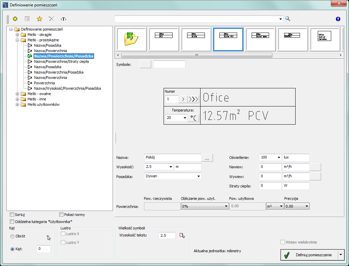The width and height of the screenshot is (349, 266).
Task: Click the magnifier search icon
Action: pos(288,19)
